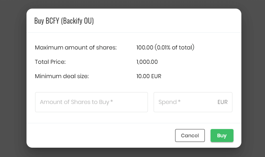Click the dialog title Buy BCFY (Backify OU)
This screenshot has width=265, height=157.
pyautogui.click(x=64, y=21)
